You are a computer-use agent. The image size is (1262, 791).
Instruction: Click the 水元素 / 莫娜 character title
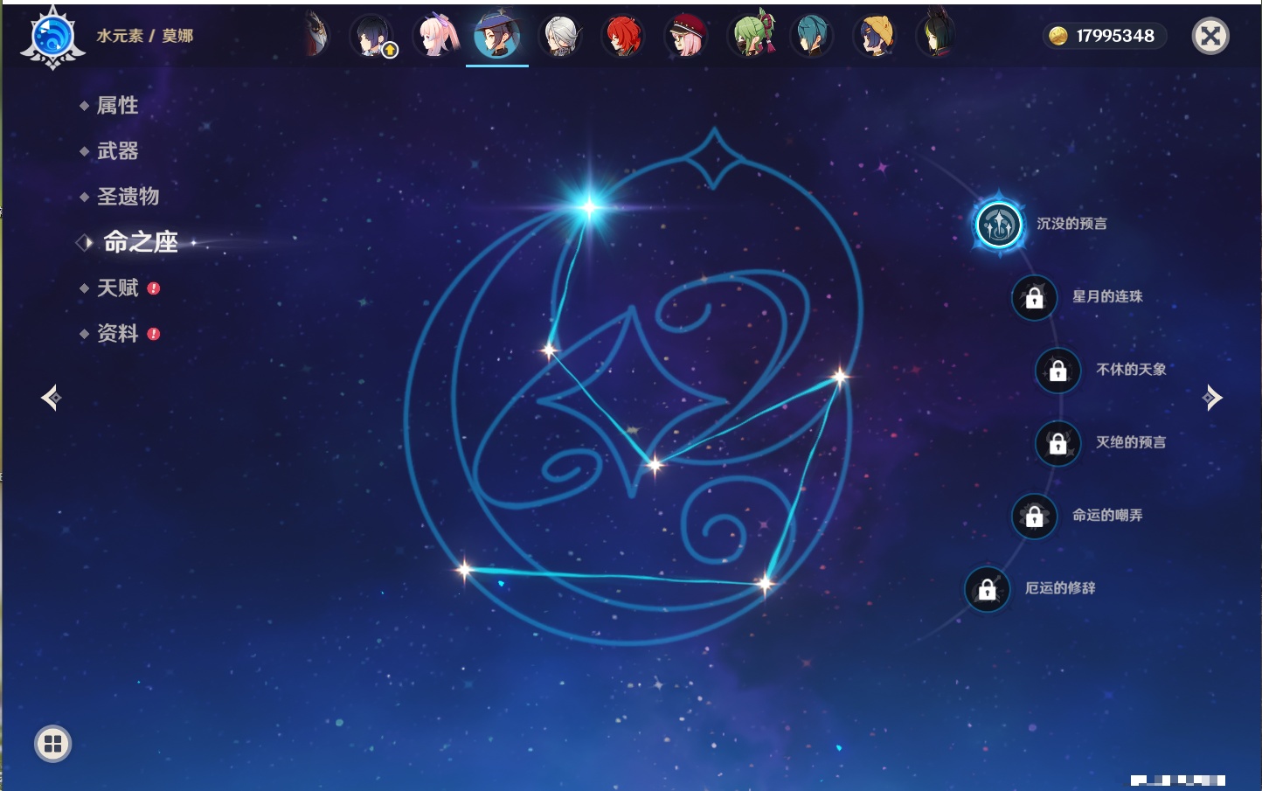[x=145, y=36]
